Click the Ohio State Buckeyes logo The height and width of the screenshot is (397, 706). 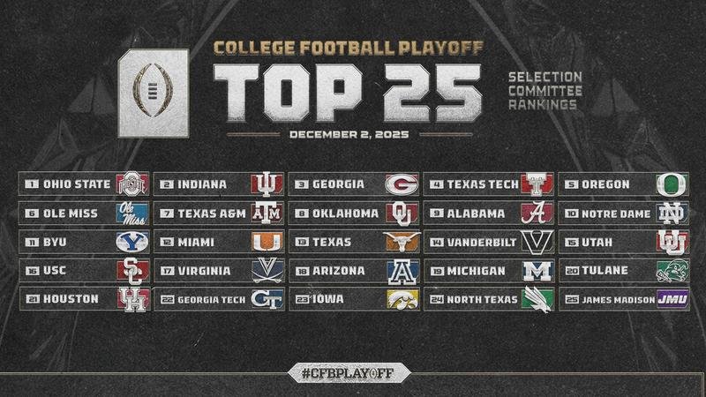point(129,184)
